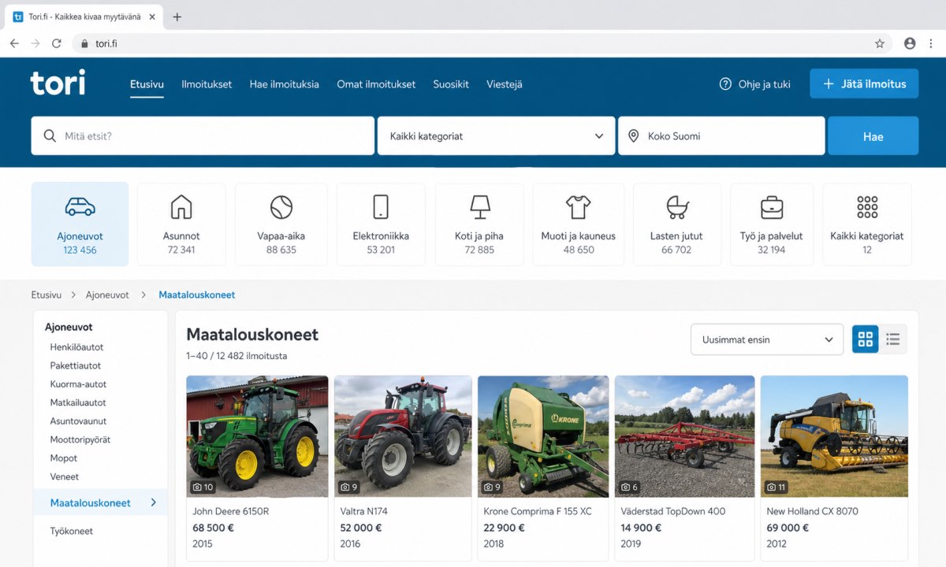This screenshot has height=567, width=946.
Task: Click the Väderstad TopDown 400 title
Action: click(673, 511)
